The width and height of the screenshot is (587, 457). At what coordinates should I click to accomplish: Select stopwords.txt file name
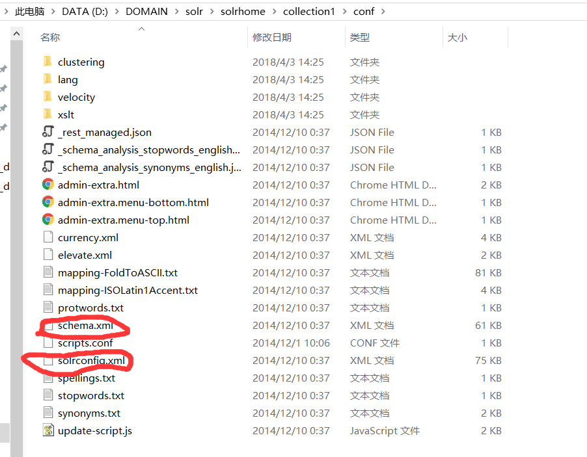[x=91, y=396]
